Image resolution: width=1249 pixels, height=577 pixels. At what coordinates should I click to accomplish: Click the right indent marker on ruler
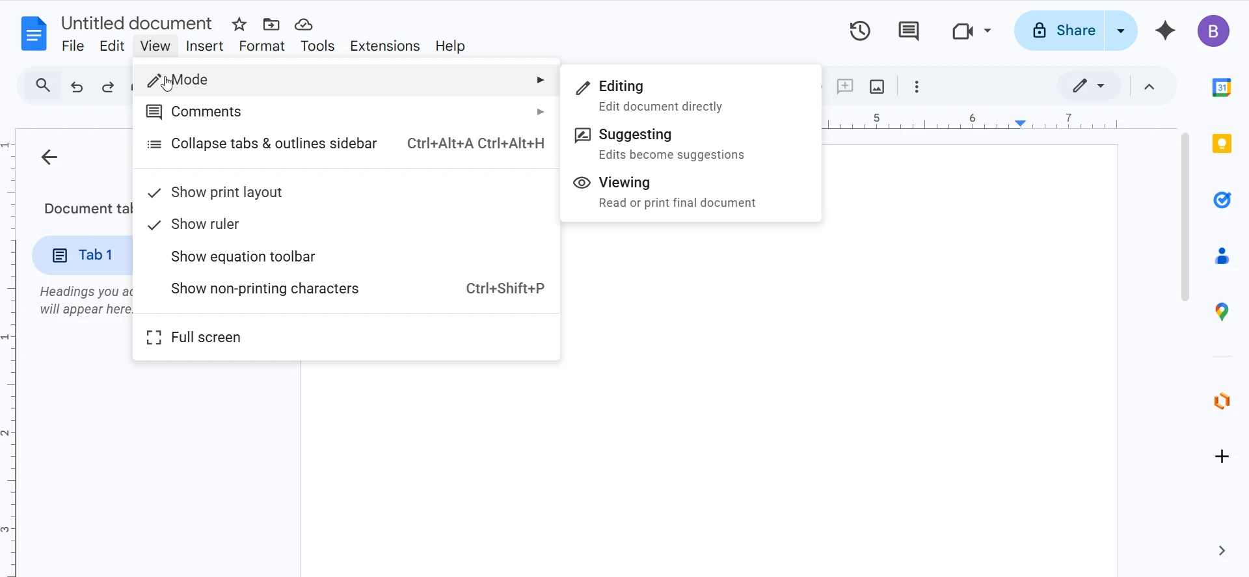[1020, 123]
